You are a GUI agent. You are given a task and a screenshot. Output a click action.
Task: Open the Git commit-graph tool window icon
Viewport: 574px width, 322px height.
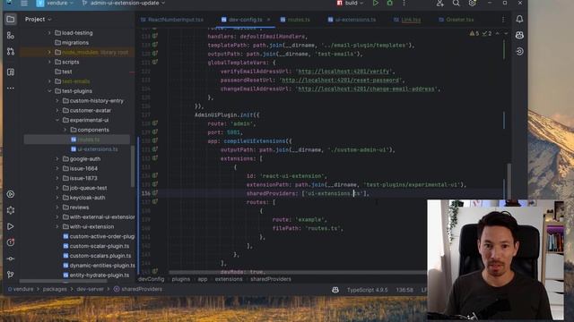pyautogui.click(x=11, y=258)
